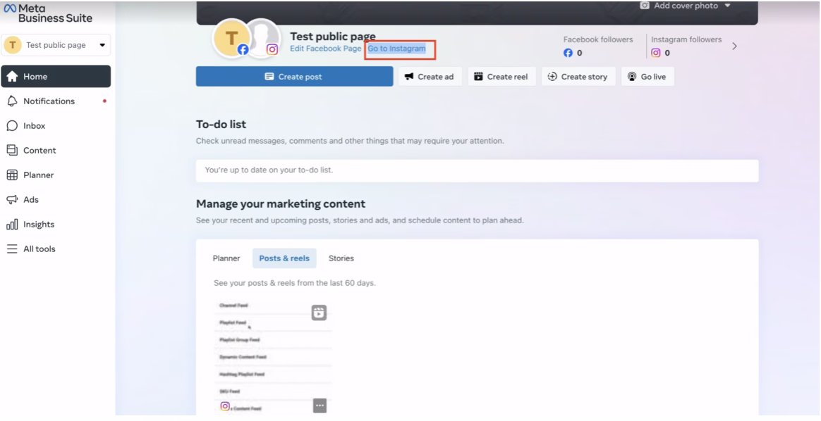Click Manage your marketing content heading
Viewport: 821px width, 421px height.
point(281,203)
